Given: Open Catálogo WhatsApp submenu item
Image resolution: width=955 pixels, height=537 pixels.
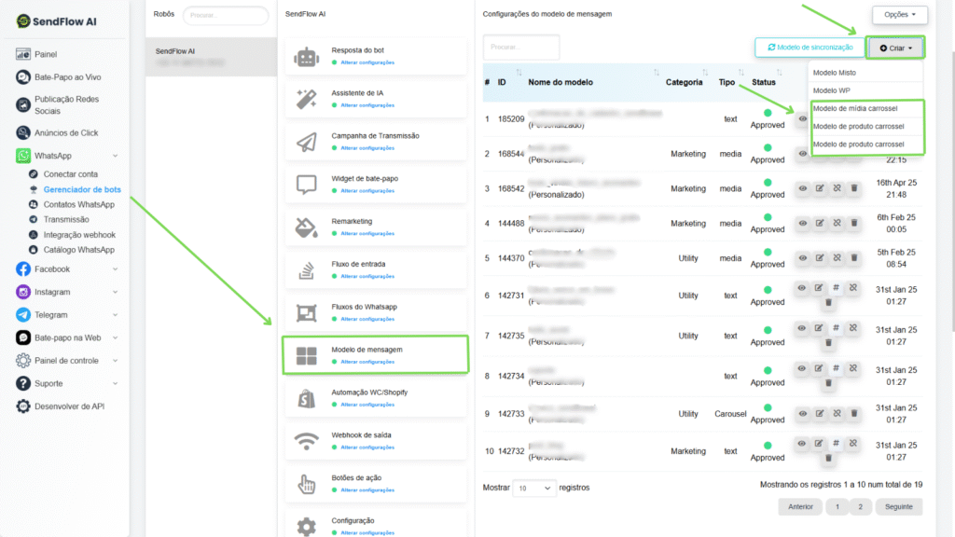Looking at the screenshot, I should [78, 250].
